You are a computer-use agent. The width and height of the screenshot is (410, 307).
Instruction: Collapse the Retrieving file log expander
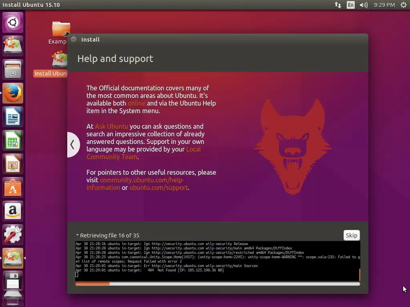pos(77,235)
